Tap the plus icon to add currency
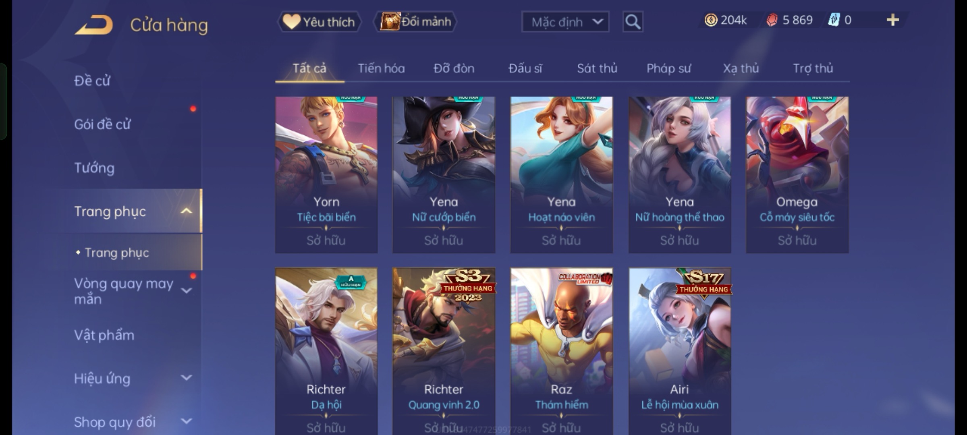 click(x=893, y=20)
